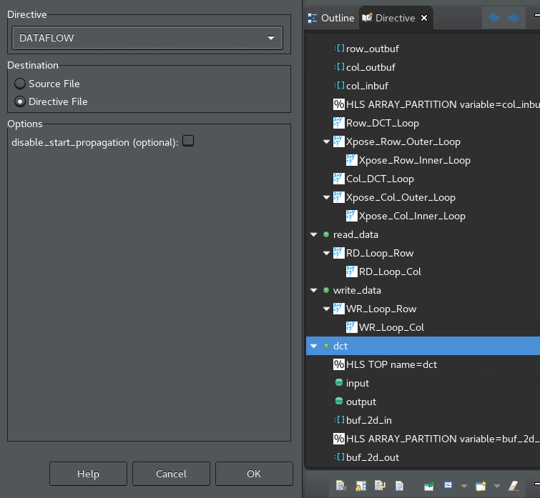The width and height of the screenshot is (540, 498).
Task: Collapse the WR_Loop_Row tree node
Action: point(326,309)
